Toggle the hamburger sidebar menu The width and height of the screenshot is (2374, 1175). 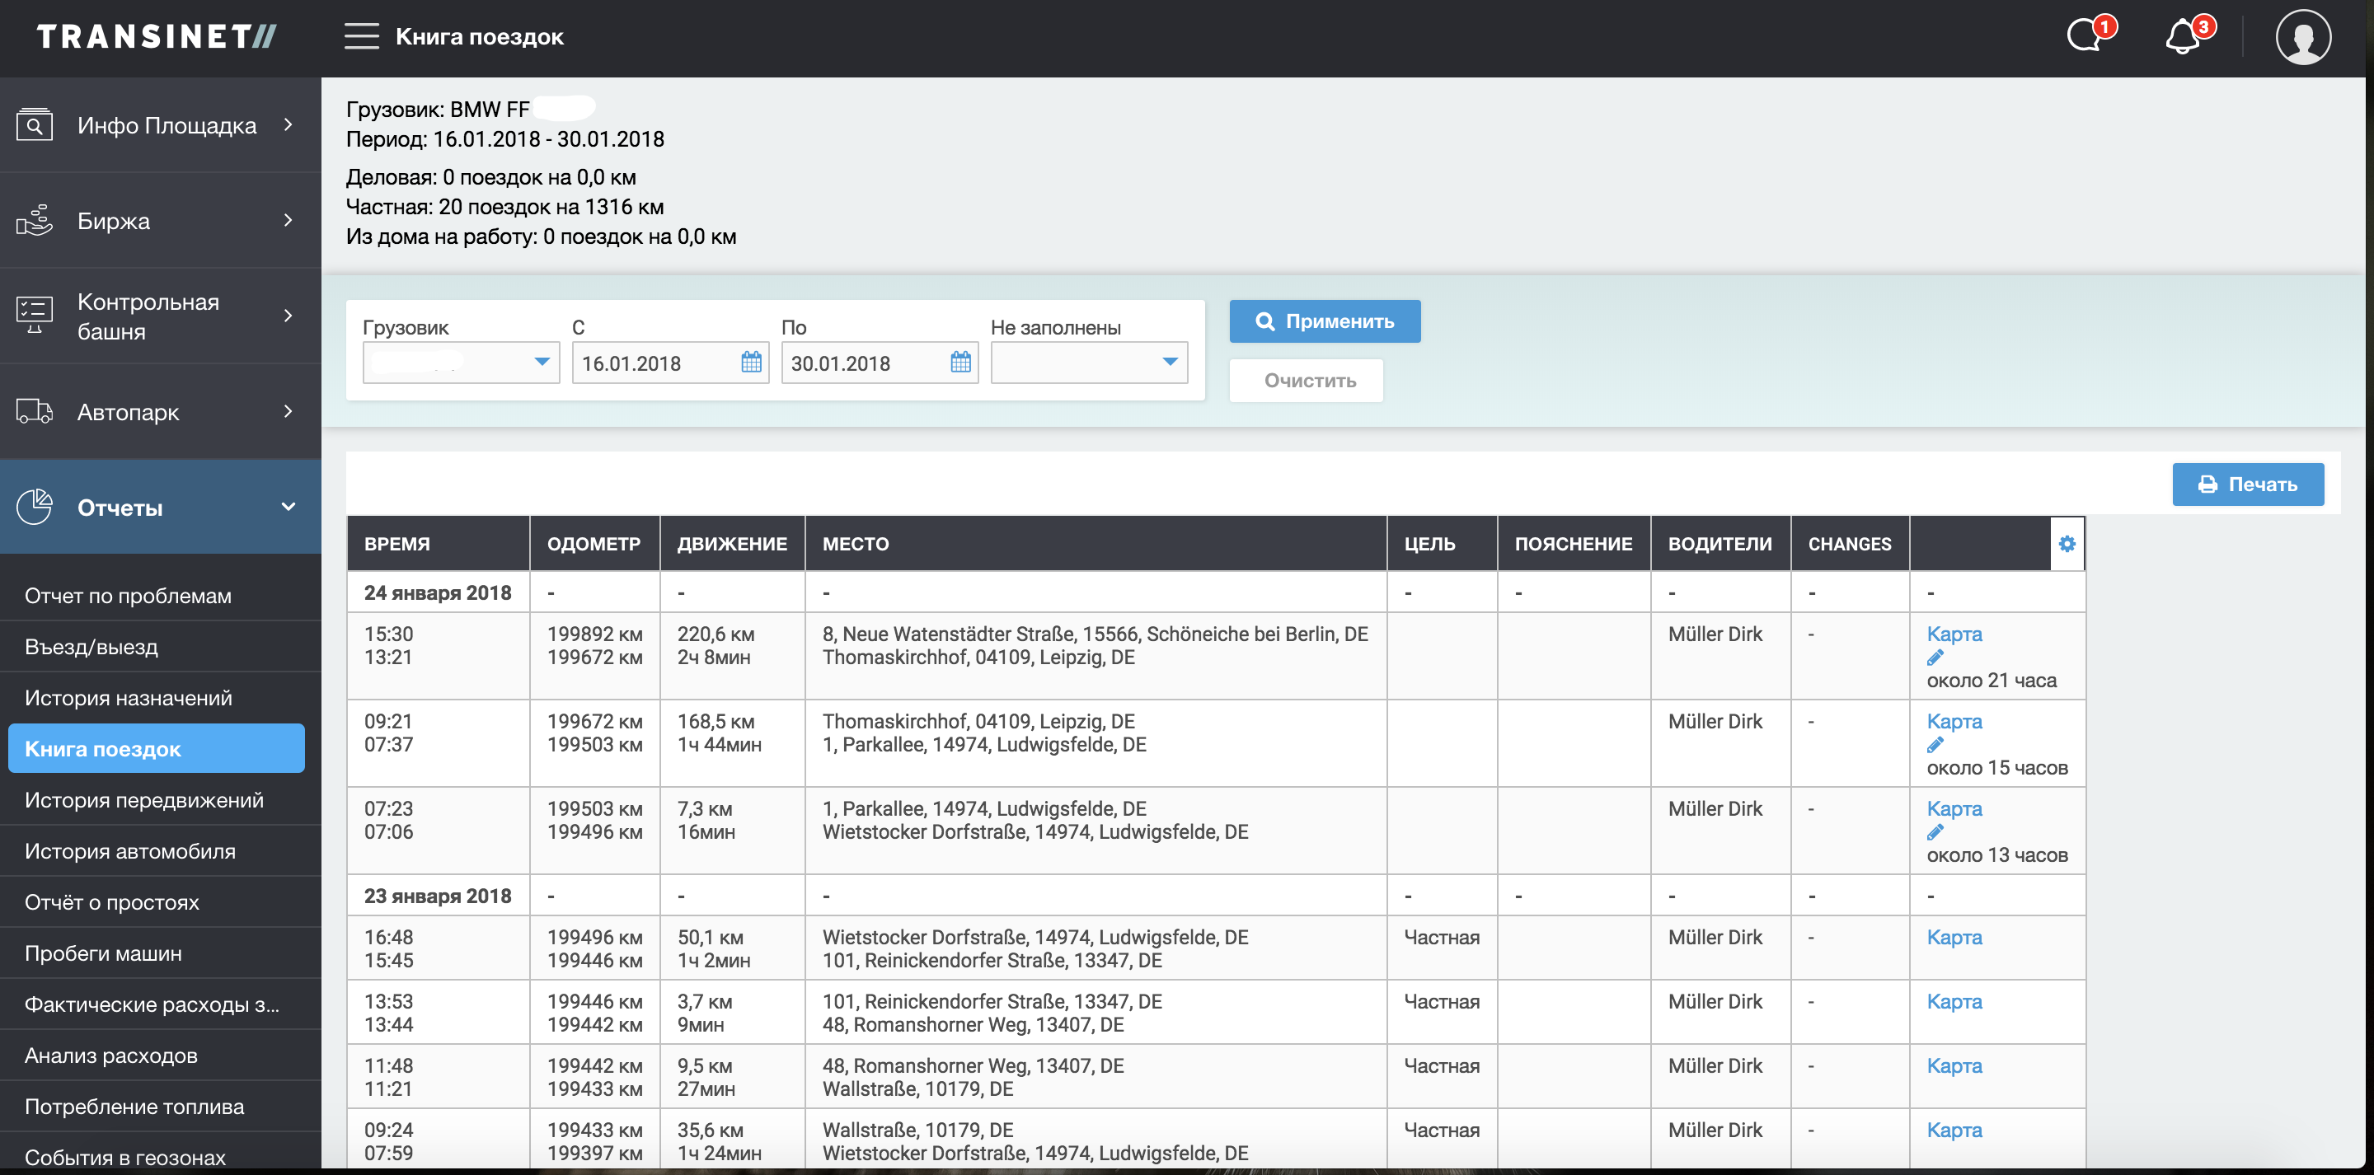click(361, 37)
